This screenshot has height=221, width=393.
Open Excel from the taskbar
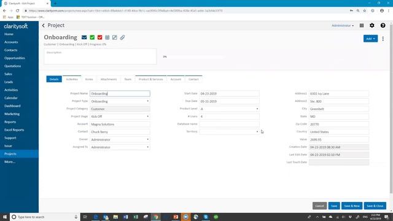(x=136, y=217)
